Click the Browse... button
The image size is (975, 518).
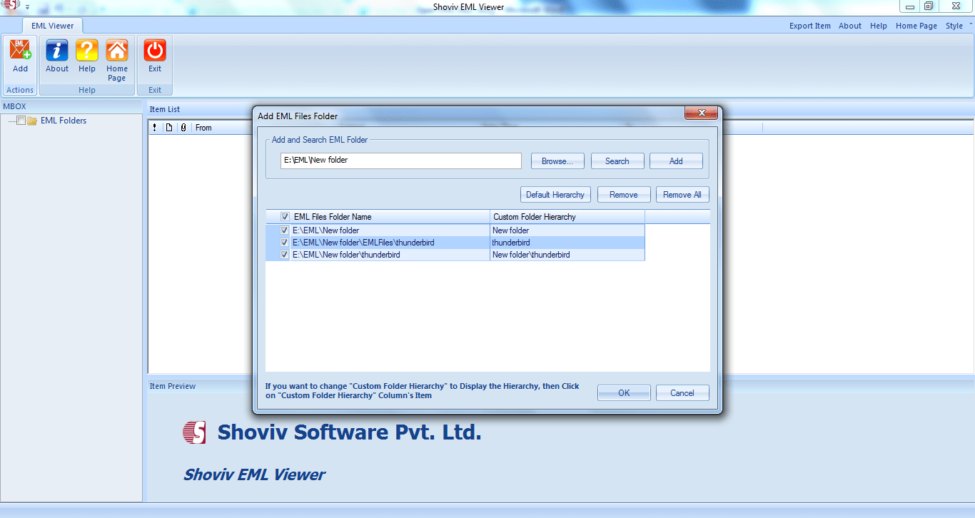pyautogui.click(x=557, y=161)
